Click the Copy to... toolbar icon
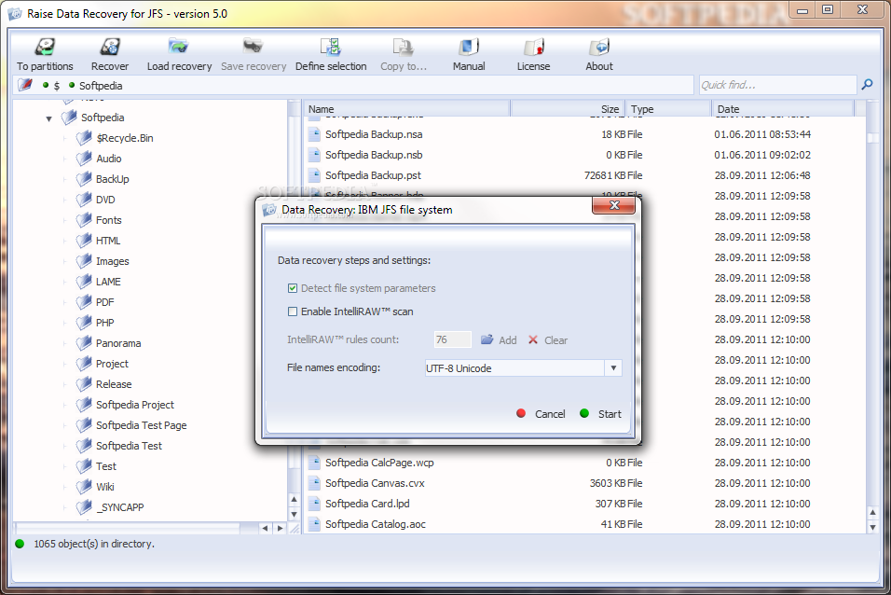891x595 pixels. (403, 47)
